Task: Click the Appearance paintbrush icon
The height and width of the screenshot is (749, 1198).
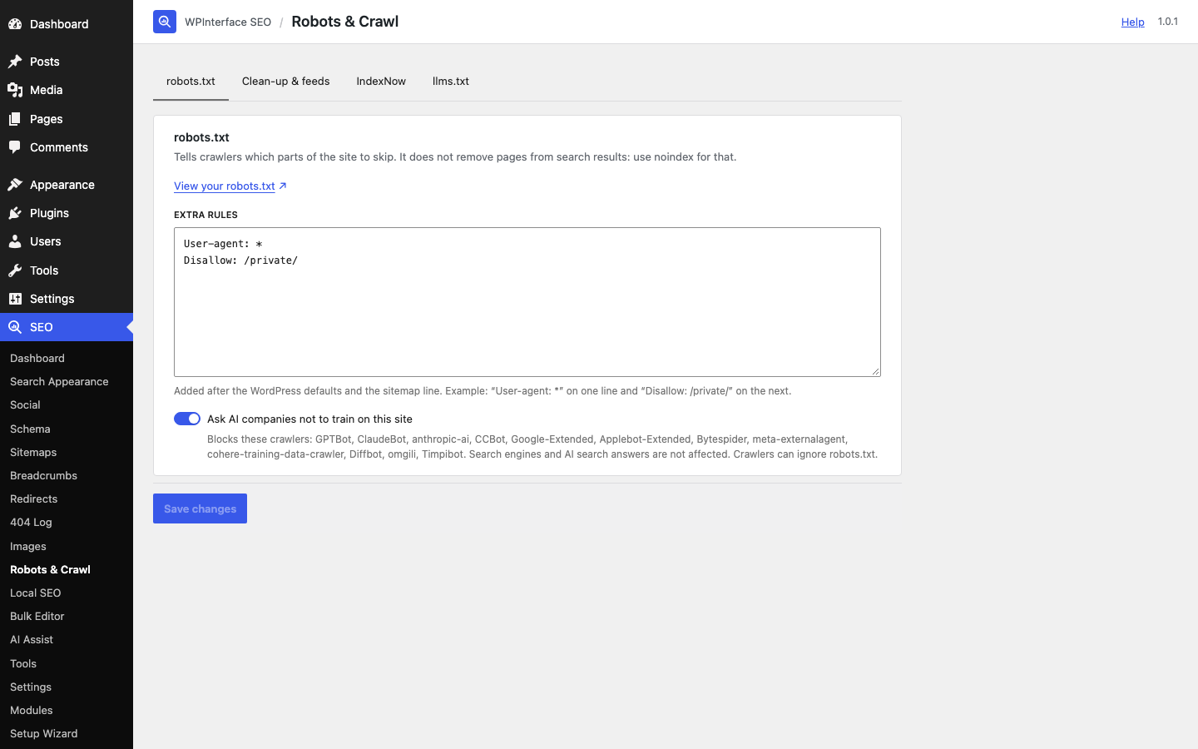Action: (x=15, y=185)
